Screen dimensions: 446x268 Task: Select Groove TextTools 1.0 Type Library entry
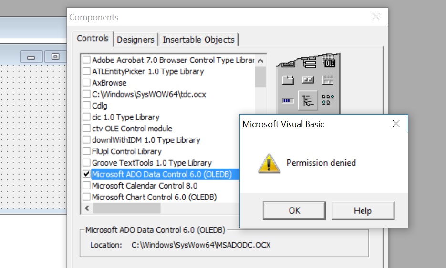(x=152, y=163)
